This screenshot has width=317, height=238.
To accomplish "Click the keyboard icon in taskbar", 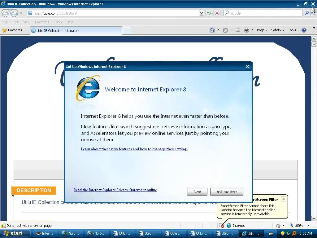I will [271, 234].
